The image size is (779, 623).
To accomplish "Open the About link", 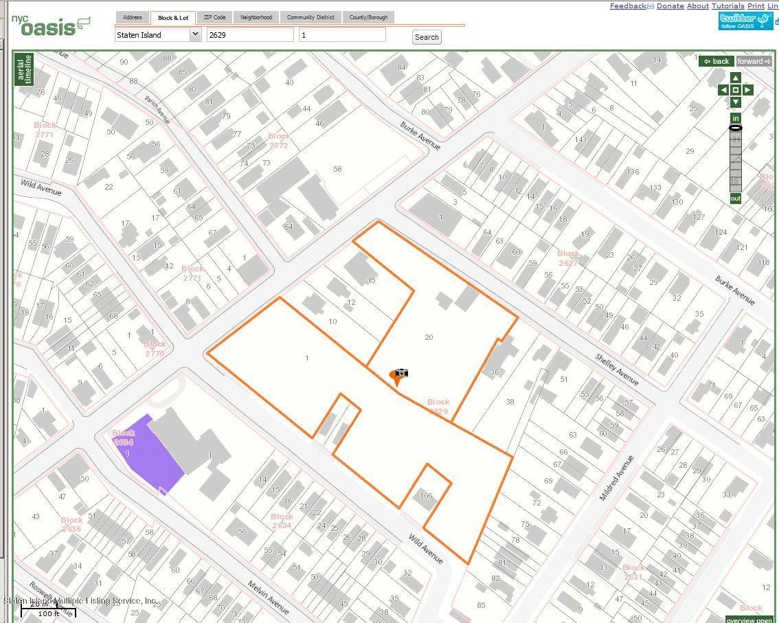I will (697, 6).
